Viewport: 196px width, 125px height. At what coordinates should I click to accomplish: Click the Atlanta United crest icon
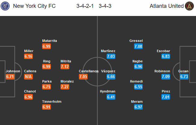tap(190, 6)
